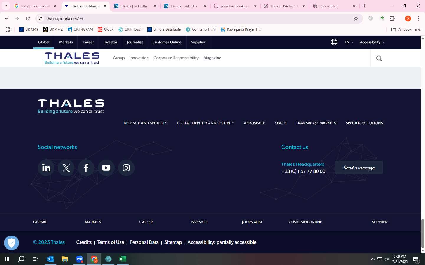
Task: Click the blue shield privacy badge
Action: tap(12, 243)
